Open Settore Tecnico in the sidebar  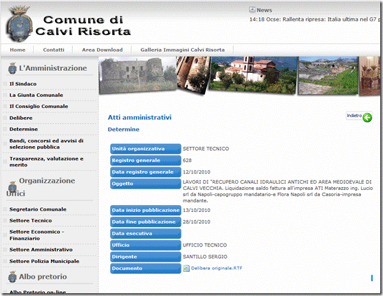(x=30, y=220)
